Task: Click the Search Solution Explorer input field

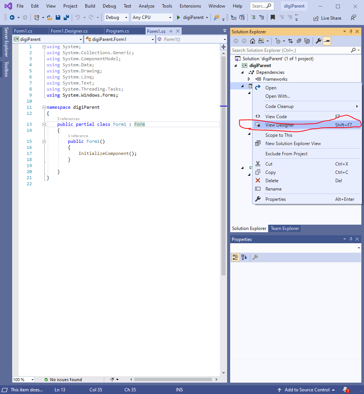Action: [x=290, y=50]
